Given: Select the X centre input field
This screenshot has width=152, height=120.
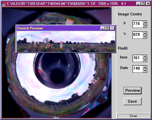Looking at the screenshot, I should [x=138, y=24].
